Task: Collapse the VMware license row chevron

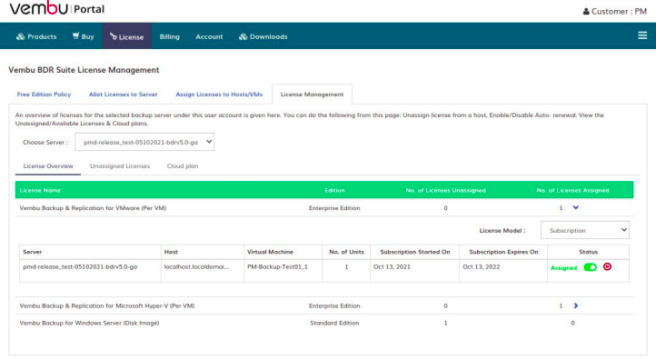Action: [576, 207]
